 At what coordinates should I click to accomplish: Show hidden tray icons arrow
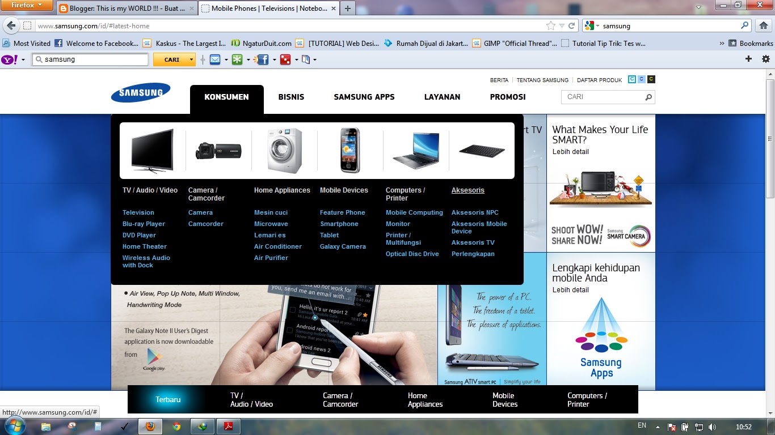[x=658, y=427]
